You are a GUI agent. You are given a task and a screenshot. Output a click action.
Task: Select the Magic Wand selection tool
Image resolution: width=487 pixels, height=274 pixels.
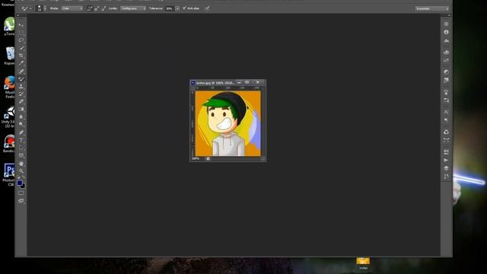21,48
